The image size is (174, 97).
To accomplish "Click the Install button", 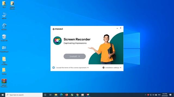I will (74, 56).
